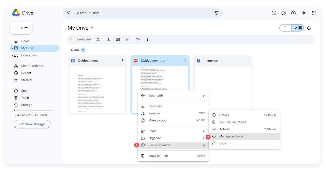Open search filter options icon
The image size is (326, 170).
pos(216,13)
